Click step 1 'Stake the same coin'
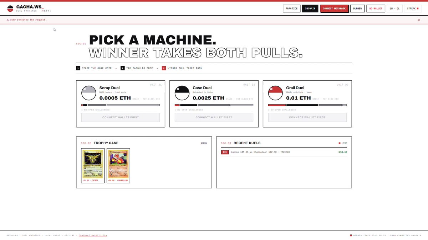 click(94, 68)
